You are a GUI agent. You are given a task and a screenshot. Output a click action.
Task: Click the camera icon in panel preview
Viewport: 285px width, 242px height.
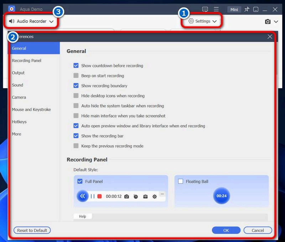tap(127, 196)
